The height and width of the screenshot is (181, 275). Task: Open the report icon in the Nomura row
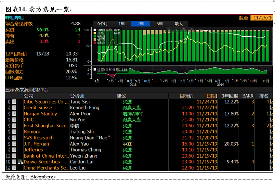14,132
